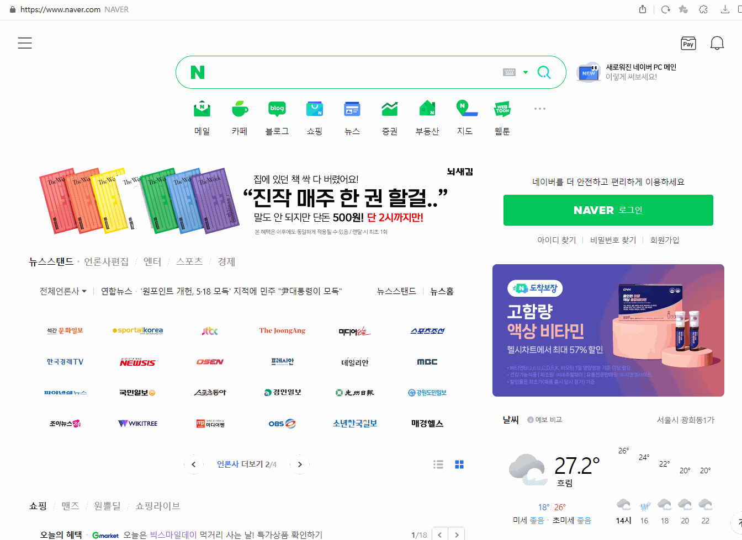This screenshot has height=540, width=742.
Task: Go to previous press page arrow
Action: click(194, 464)
